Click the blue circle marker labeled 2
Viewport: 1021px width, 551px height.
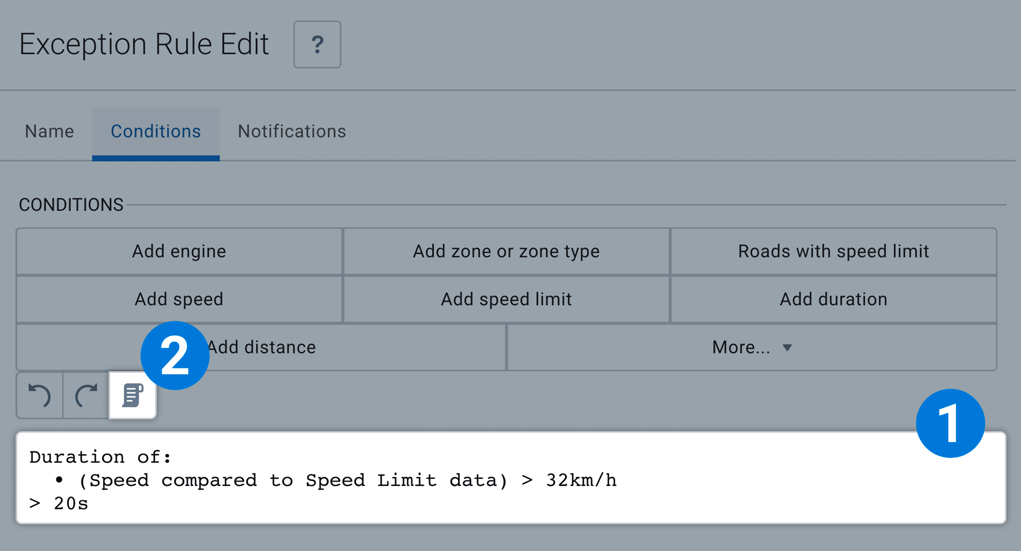[175, 355]
